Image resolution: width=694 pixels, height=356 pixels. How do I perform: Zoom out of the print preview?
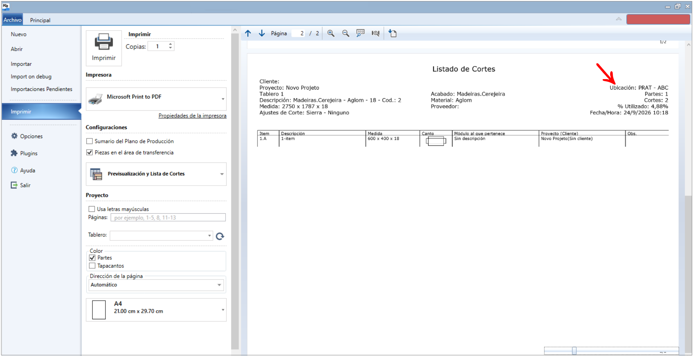click(x=345, y=33)
